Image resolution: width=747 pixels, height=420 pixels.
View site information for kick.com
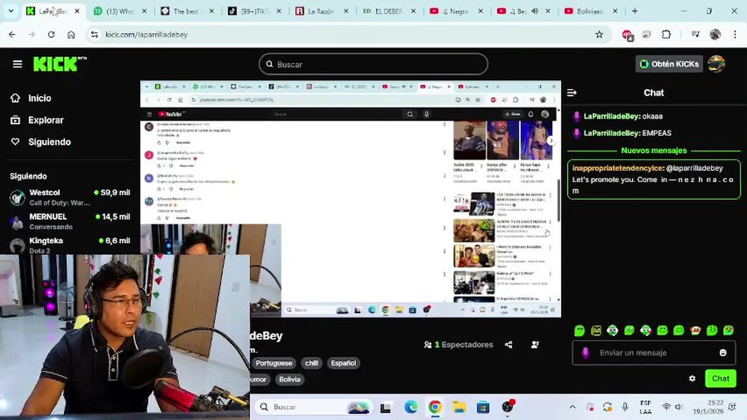95,34
